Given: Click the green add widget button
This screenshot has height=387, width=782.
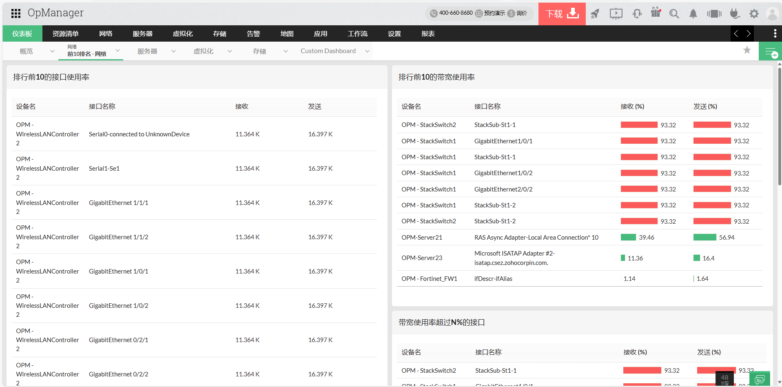Looking at the screenshot, I should click(770, 51).
